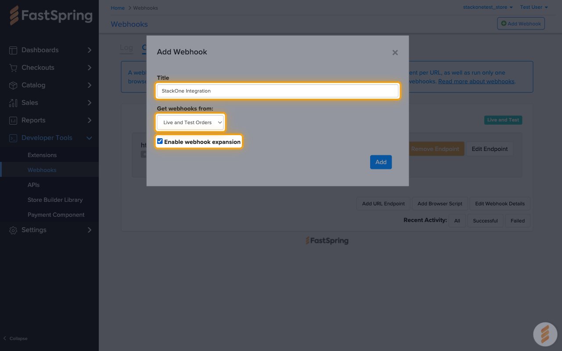Go to APIs in the sidebar
Image resolution: width=562 pixels, height=351 pixels.
coord(34,185)
